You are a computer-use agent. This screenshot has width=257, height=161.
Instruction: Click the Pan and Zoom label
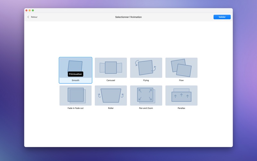click(146, 108)
